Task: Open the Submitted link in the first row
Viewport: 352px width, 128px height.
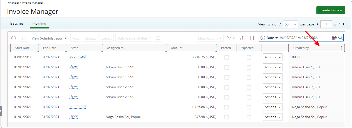Action: 78,56
